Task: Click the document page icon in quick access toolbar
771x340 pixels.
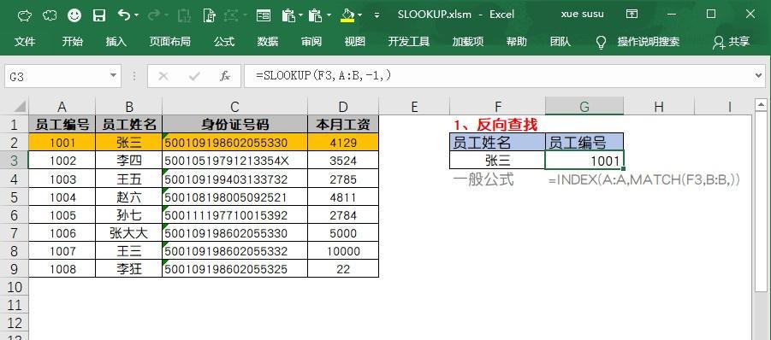Action: (210, 15)
